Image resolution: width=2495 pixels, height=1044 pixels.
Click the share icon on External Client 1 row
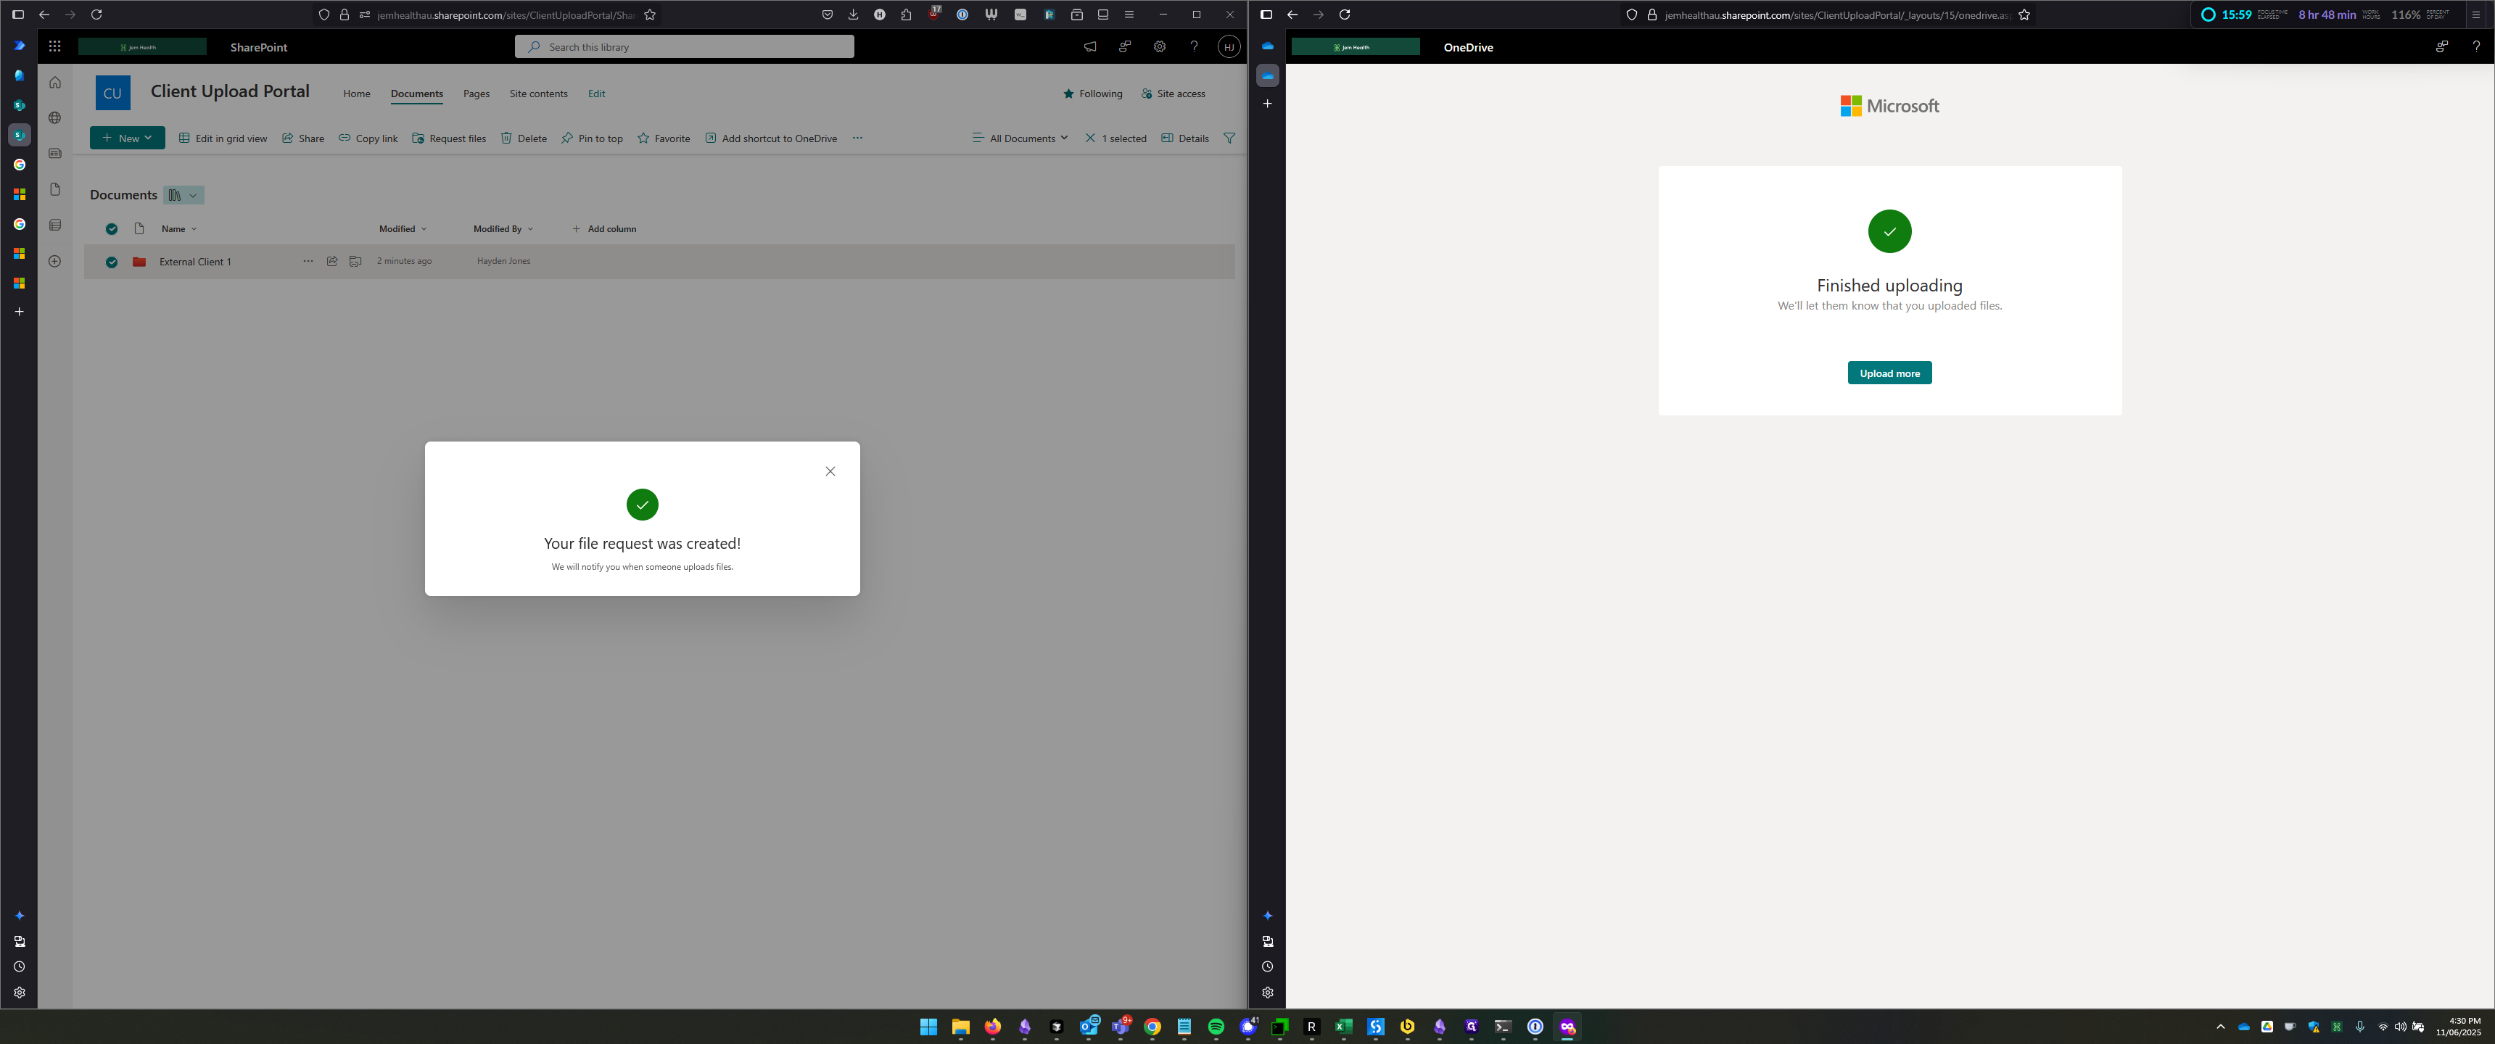tap(332, 262)
